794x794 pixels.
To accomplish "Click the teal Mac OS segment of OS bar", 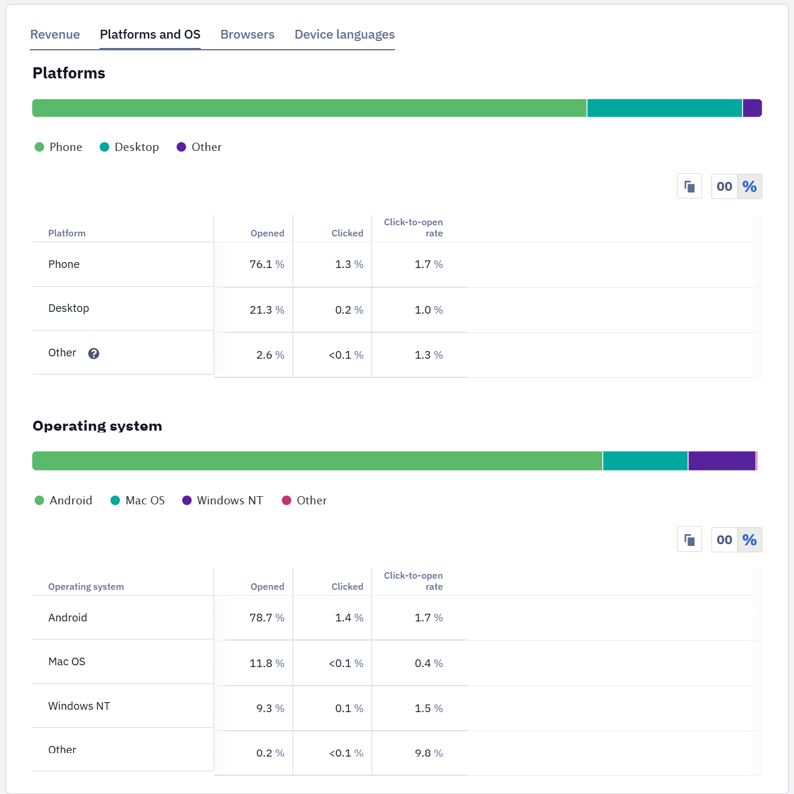I will pos(645,461).
